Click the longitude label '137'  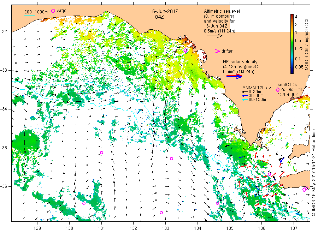pos(294,228)
